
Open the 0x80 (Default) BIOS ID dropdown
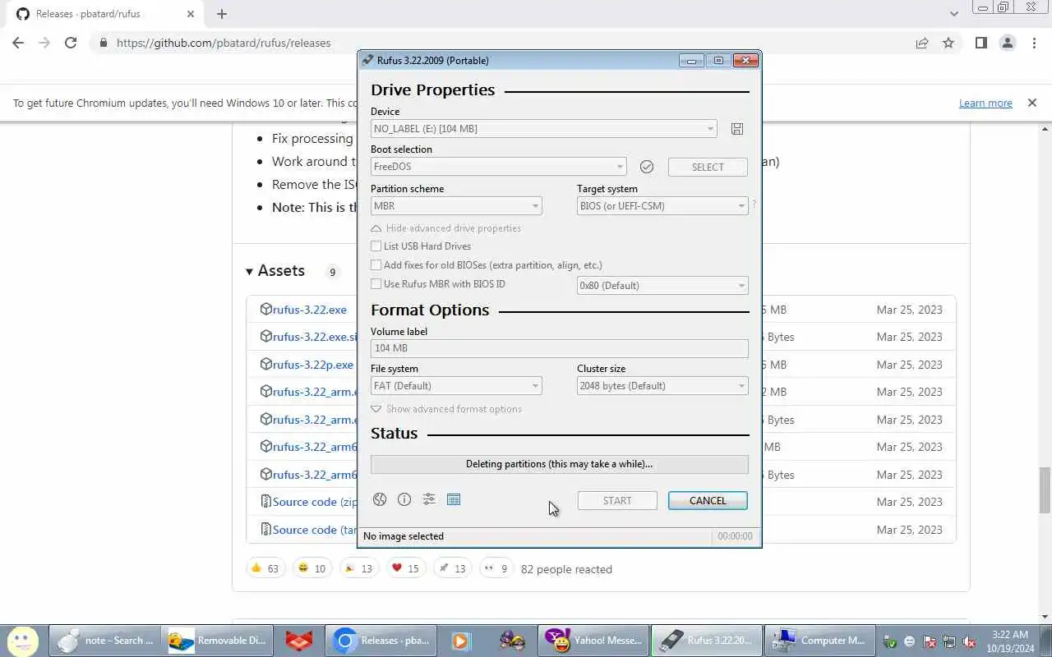662,286
